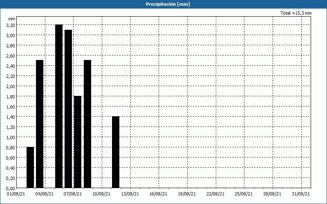The height and width of the screenshot is (204, 327).
Task: Click the 2,60 y-axis label
Action: 11,56
